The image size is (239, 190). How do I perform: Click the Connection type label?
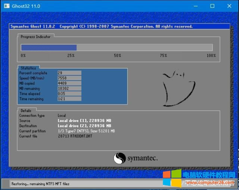[32, 115]
